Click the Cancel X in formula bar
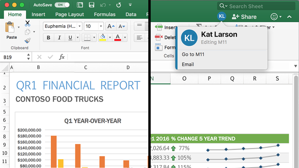The height and width of the screenshot is (168, 299). click(x=39, y=57)
